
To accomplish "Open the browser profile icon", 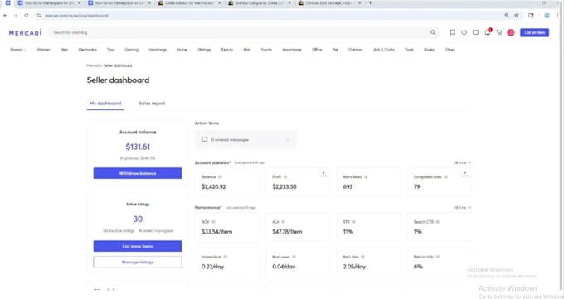I will click(547, 16).
